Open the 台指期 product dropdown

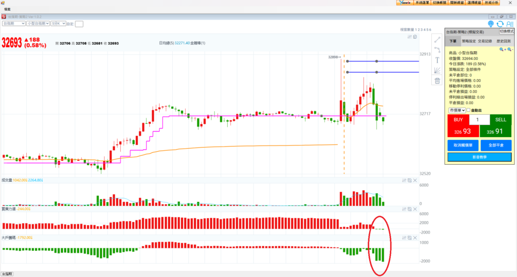point(14,23)
